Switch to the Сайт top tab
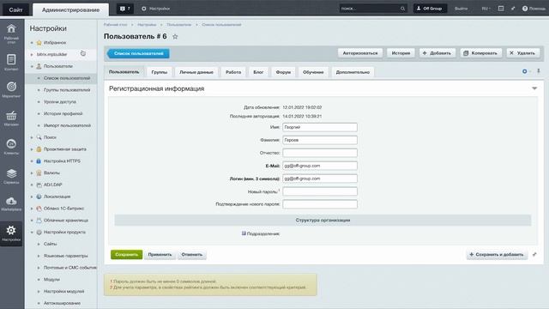This screenshot has width=549, height=309. 15,9
